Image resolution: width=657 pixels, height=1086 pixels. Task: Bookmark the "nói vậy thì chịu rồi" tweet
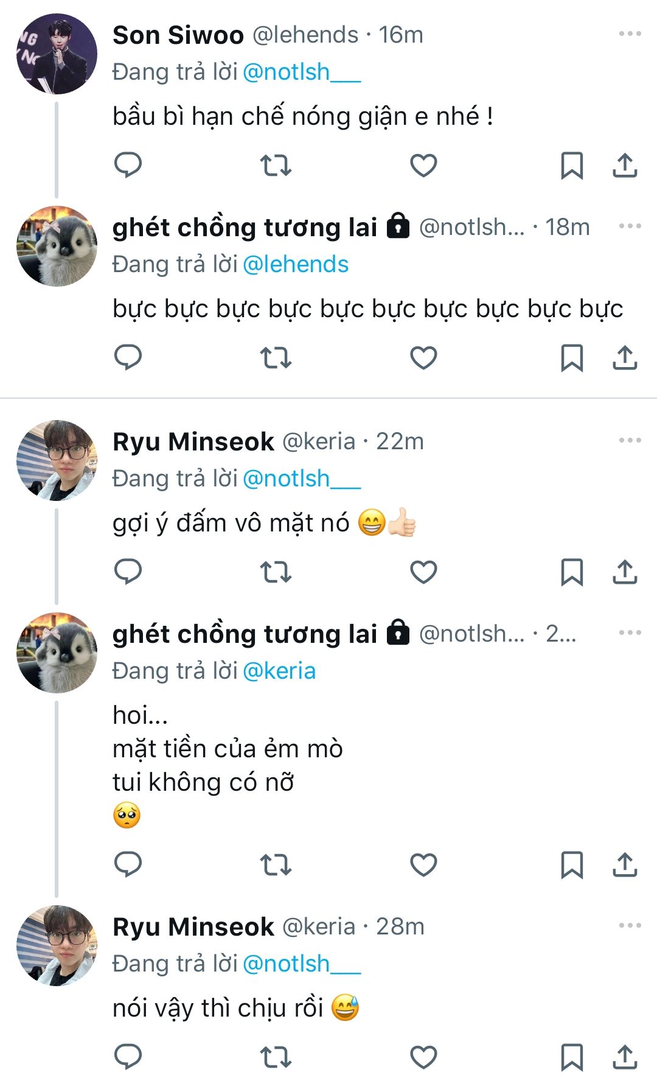[571, 1056]
